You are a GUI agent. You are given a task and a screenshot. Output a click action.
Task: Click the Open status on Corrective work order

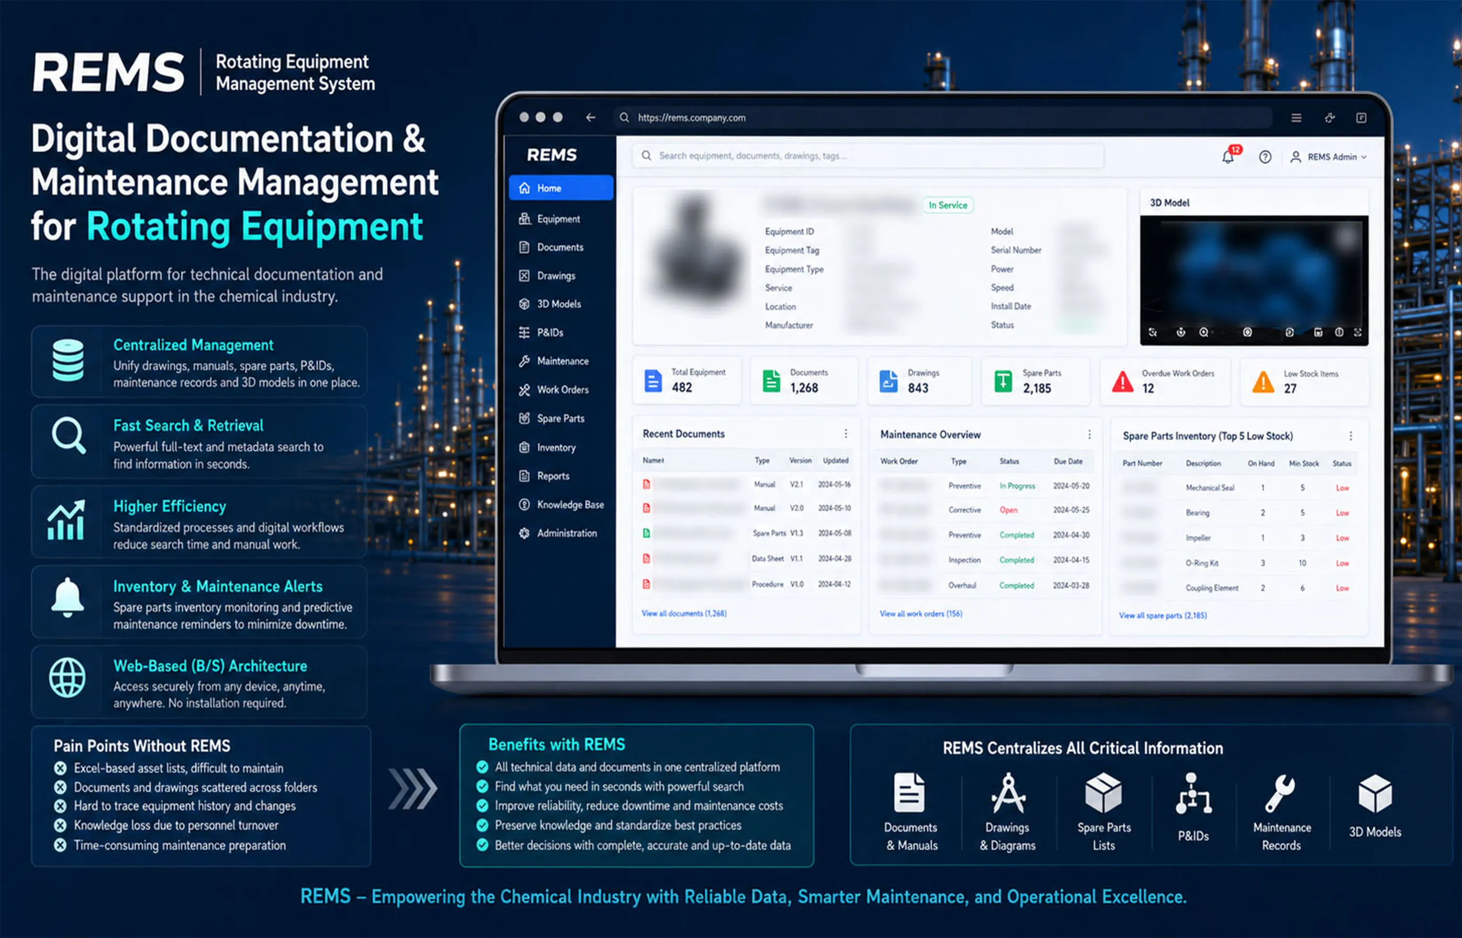pos(1008,510)
